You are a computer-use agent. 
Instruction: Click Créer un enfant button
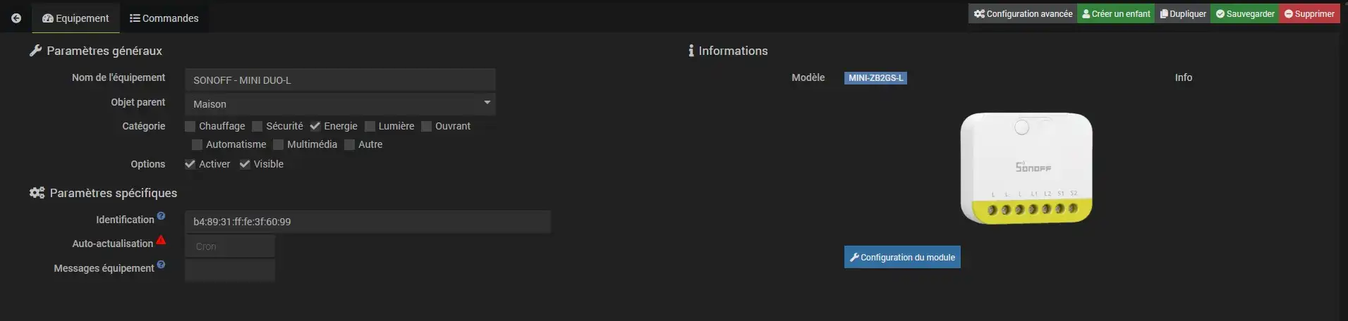pos(1116,14)
